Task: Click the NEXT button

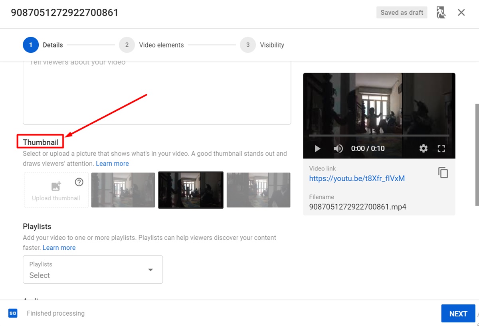Action: pyautogui.click(x=458, y=314)
